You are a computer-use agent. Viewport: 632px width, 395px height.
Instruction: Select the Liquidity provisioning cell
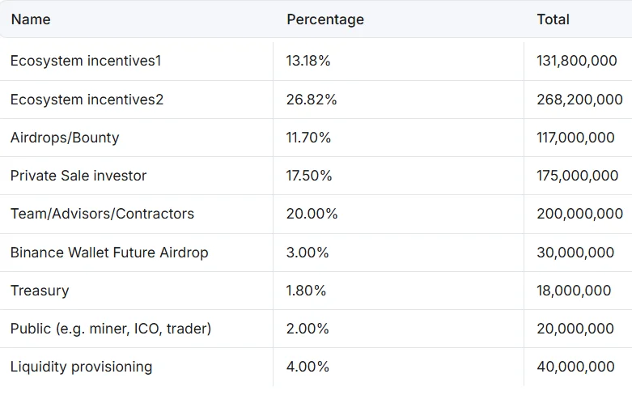point(81,367)
